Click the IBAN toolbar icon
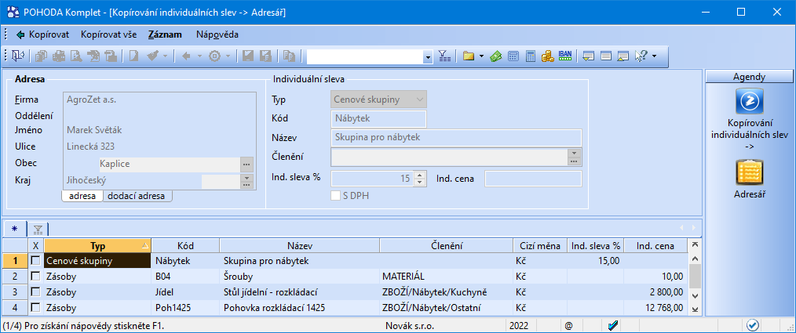The image size is (796, 333). 564,56
